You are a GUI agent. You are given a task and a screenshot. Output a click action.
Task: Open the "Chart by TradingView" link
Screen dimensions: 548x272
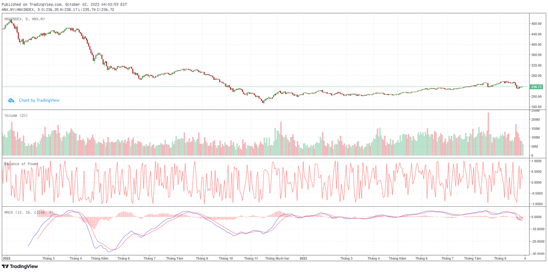pyautogui.click(x=39, y=100)
